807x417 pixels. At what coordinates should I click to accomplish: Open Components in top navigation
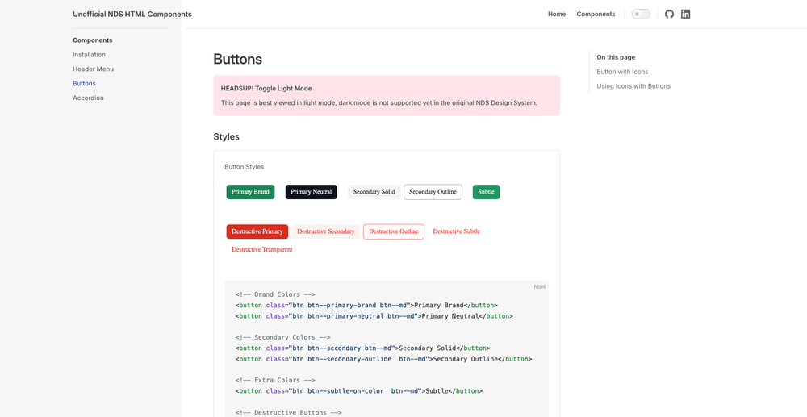click(596, 14)
